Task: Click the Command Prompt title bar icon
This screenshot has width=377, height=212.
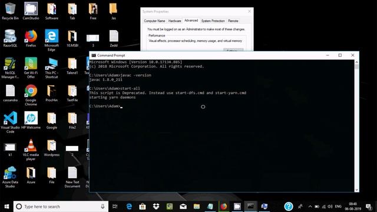Action: pos(94,55)
